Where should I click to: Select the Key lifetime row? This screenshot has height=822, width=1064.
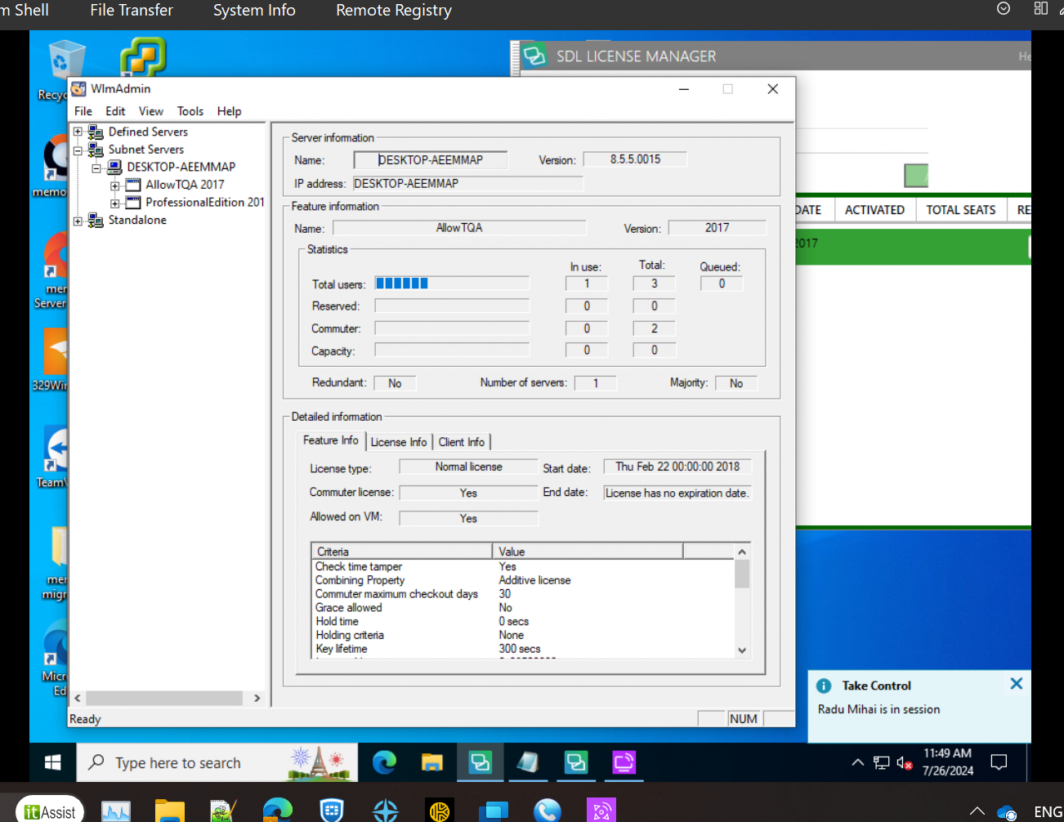click(523, 649)
